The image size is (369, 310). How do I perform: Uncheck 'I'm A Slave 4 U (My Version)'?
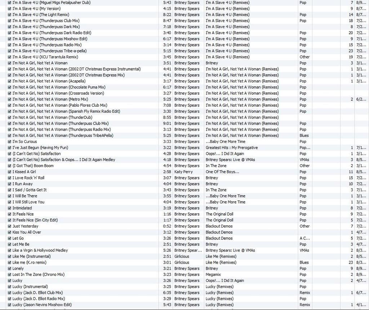click(9, 9)
